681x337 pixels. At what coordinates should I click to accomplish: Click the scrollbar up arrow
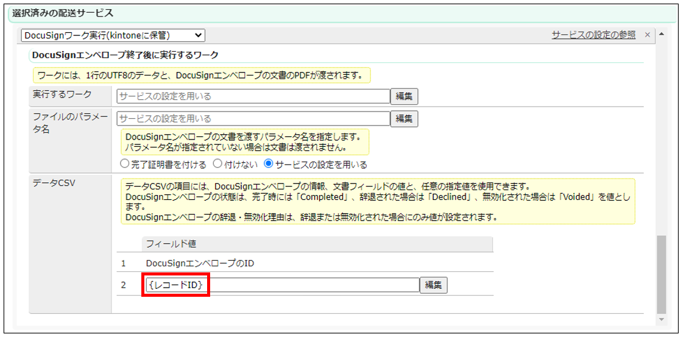[661, 34]
